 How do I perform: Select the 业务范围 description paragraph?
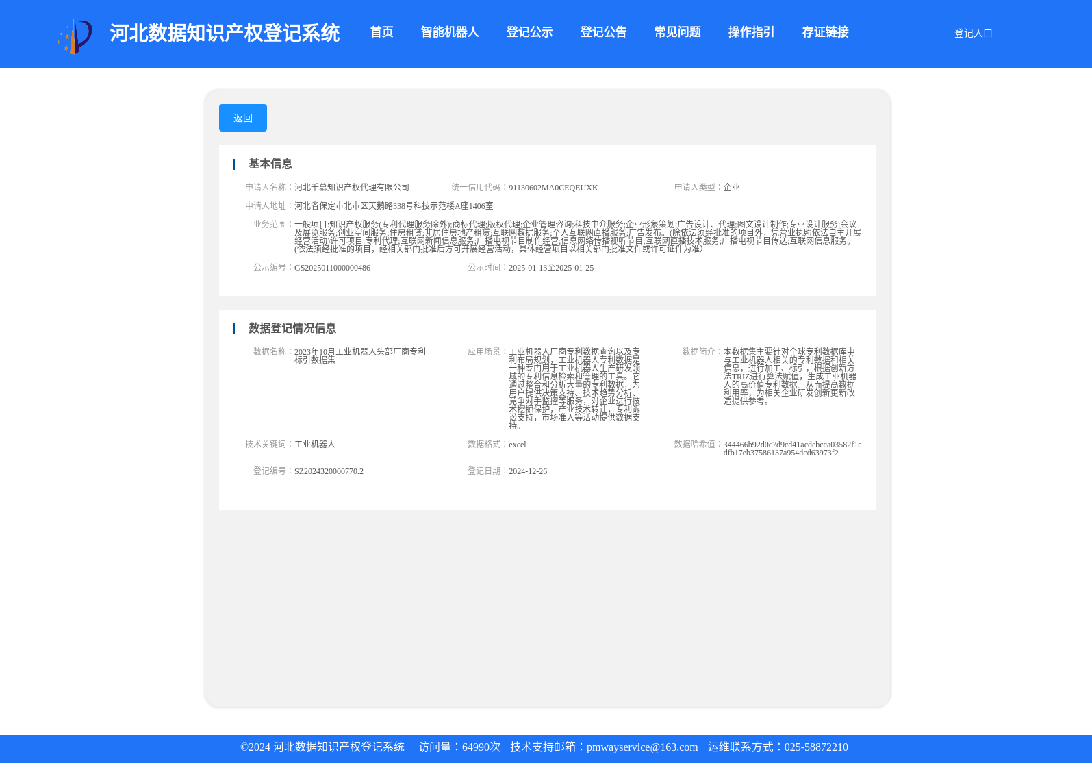tap(578, 236)
